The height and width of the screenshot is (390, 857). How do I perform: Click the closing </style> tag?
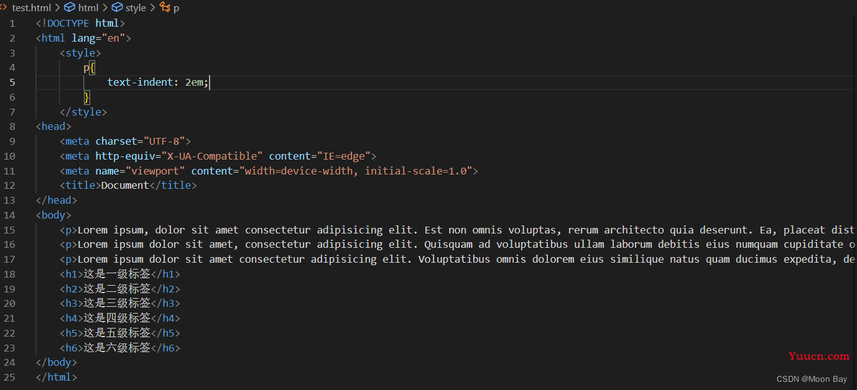click(x=83, y=112)
